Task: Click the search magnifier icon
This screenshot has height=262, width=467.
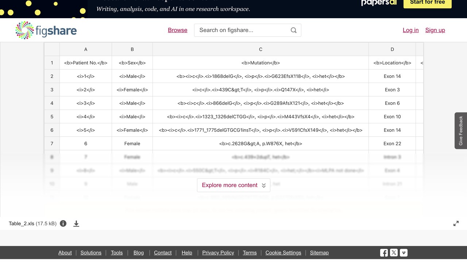Action: 294,30
